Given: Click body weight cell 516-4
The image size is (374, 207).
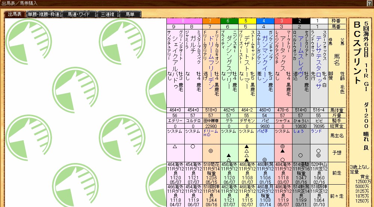Looking at the screenshot, I should click(x=319, y=110).
